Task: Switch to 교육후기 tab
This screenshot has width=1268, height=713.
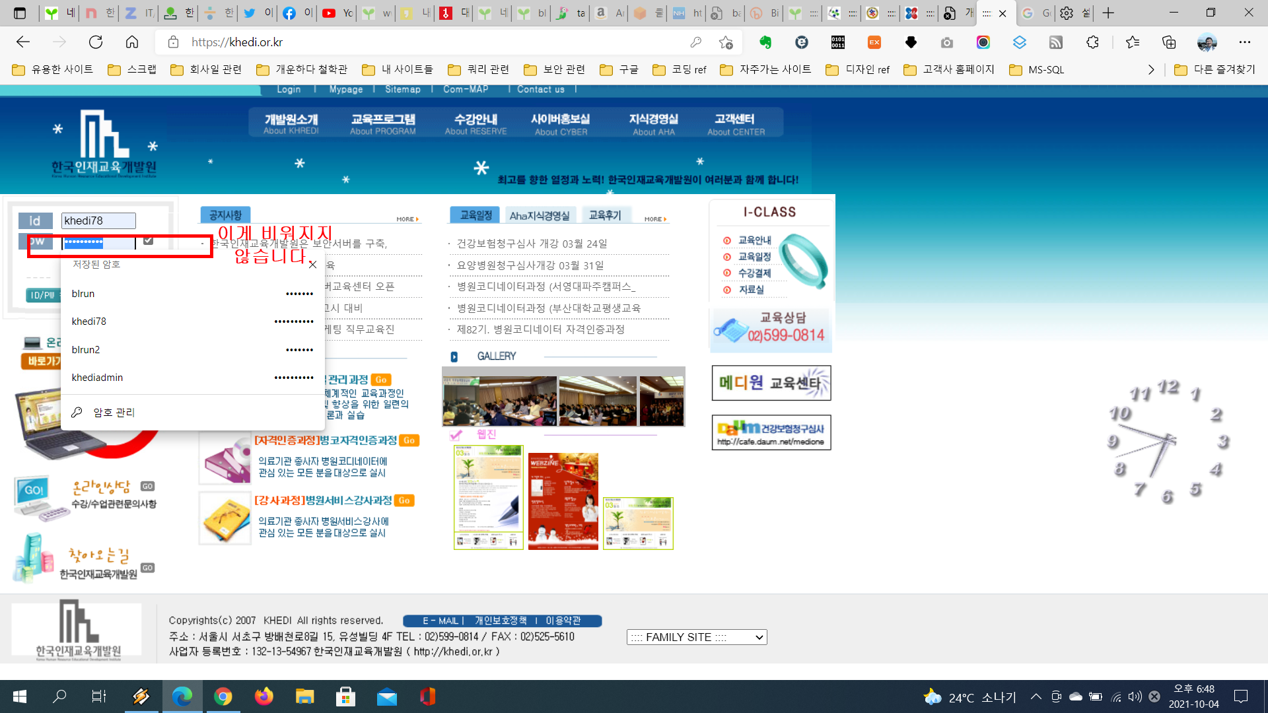Action: (605, 215)
